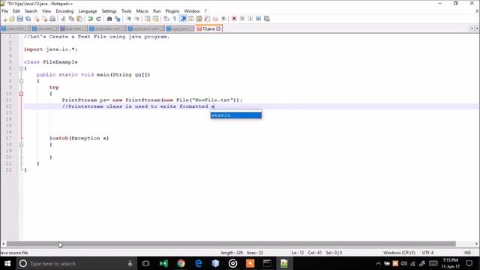
Task: Open the ? help menu
Action: click(205, 11)
